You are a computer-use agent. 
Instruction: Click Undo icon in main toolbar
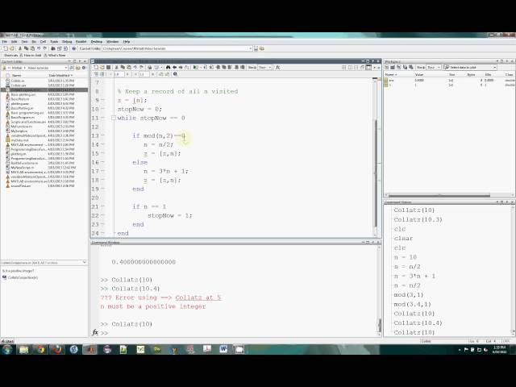tap(39, 48)
